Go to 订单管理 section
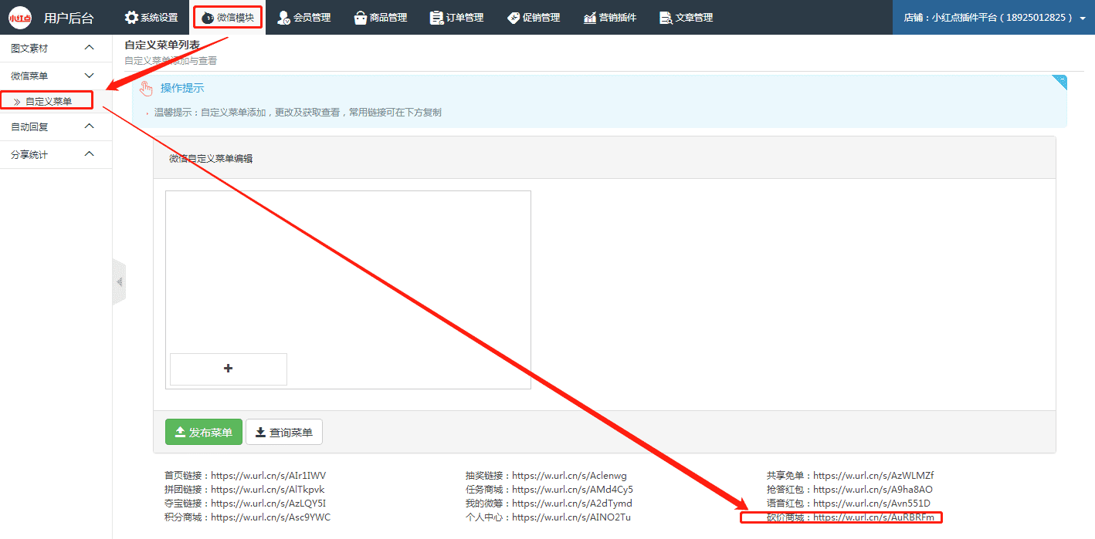Image resolution: width=1095 pixels, height=539 pixels. pos(456,17)
